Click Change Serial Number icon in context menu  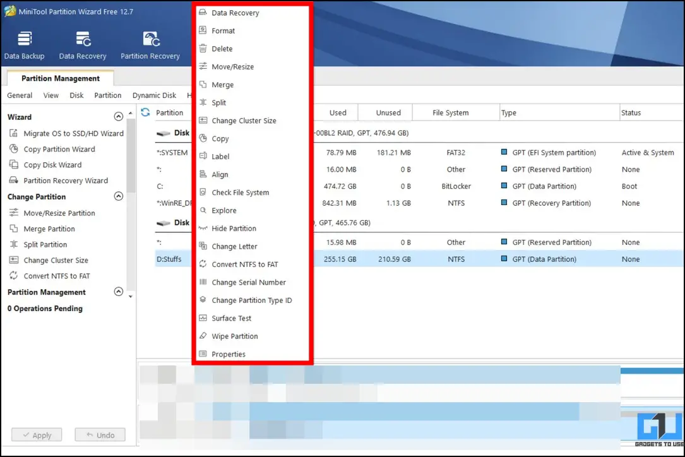point(203,282)
